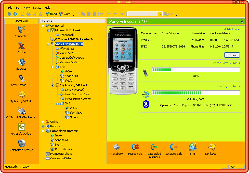
Task: Open MOBILedit! Chess in the tree
Action: point(61,154)
